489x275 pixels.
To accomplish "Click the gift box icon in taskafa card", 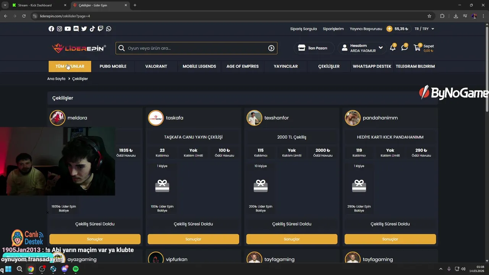I will tap(162, 186).
